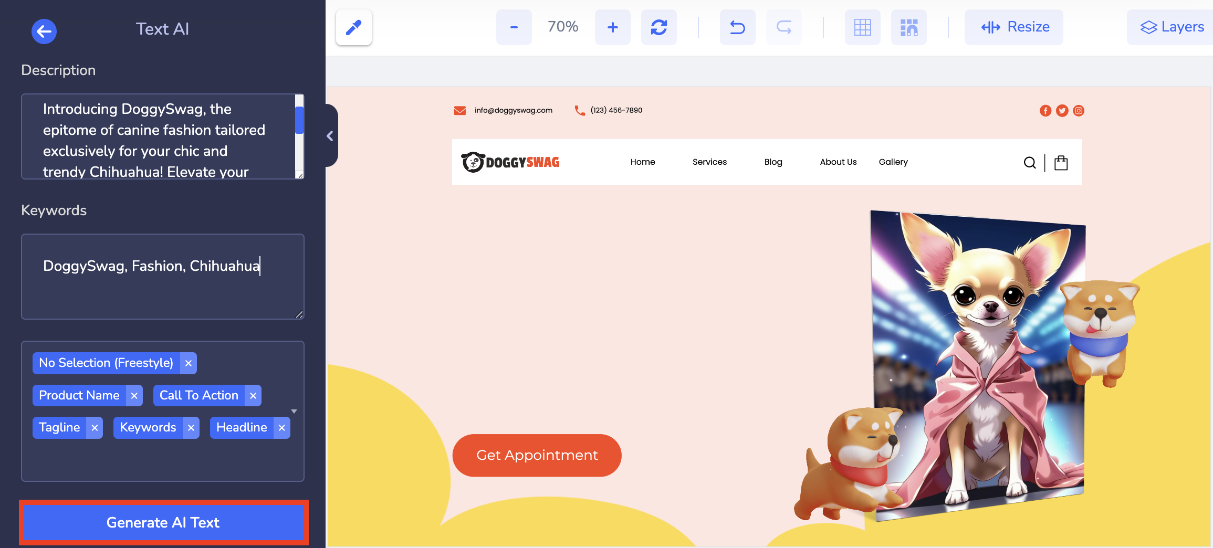Select the Services menu item
This screenshot has width=1213, height=548.
[x=709, y=162]
